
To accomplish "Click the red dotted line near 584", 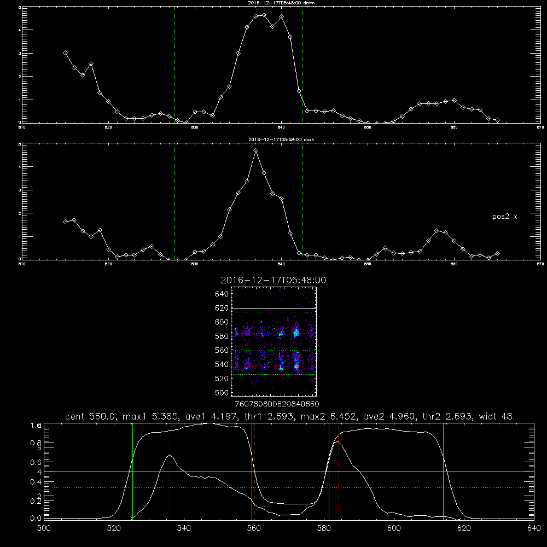I will 339,472.
